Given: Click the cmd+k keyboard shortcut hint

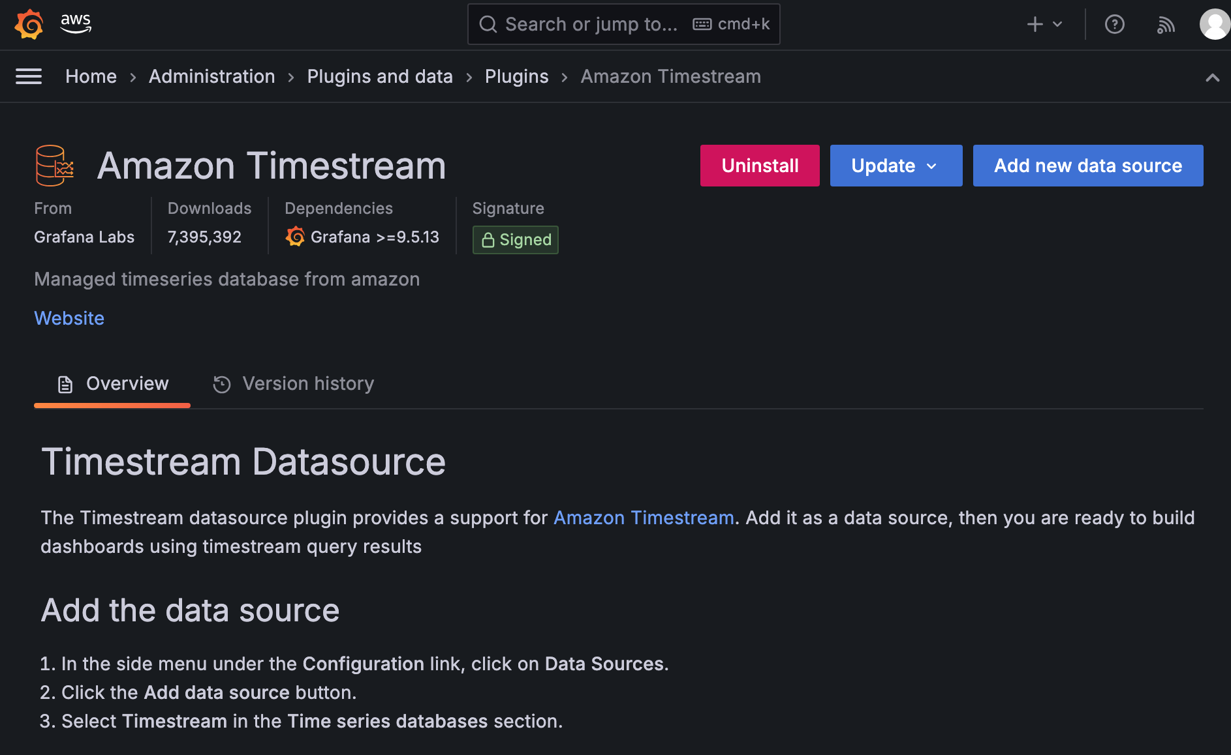Looking at the screenshot, I should [x=731, y=24].
